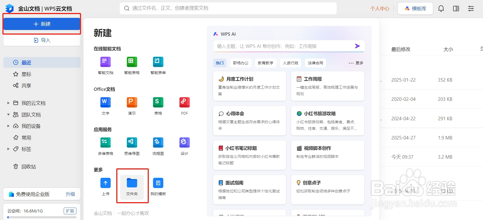The height and width of the screenshot is (220, 483).
Task: Select the row dated 2020-02-04
Action: [x=431, y=99]
